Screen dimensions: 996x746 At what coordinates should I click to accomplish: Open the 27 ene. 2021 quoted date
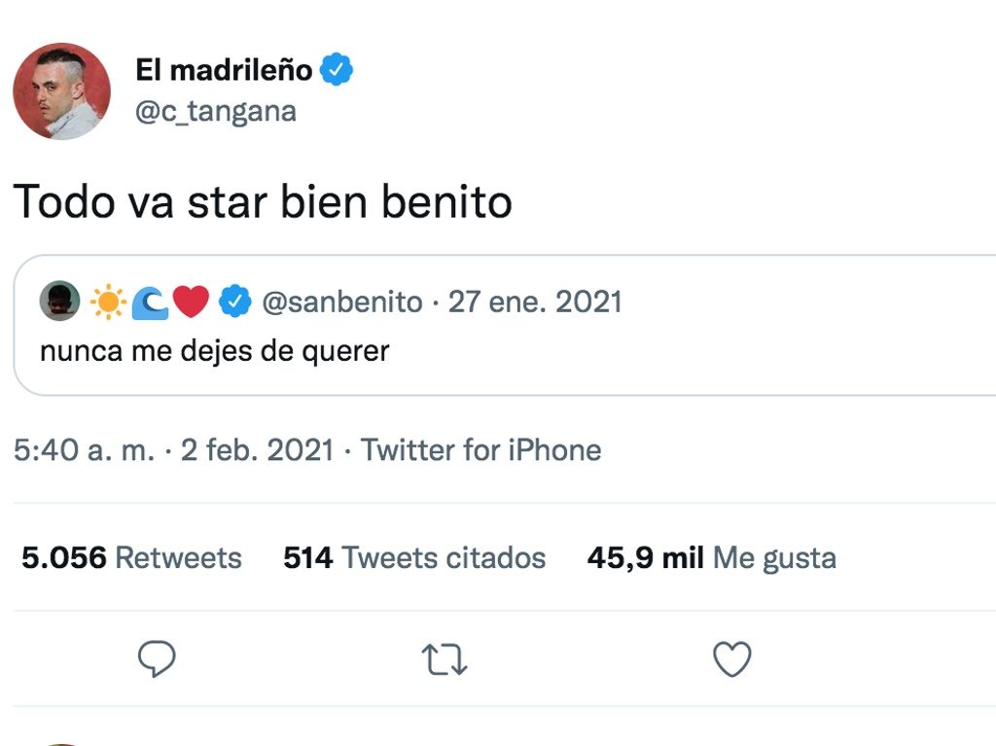pos(535,302)
